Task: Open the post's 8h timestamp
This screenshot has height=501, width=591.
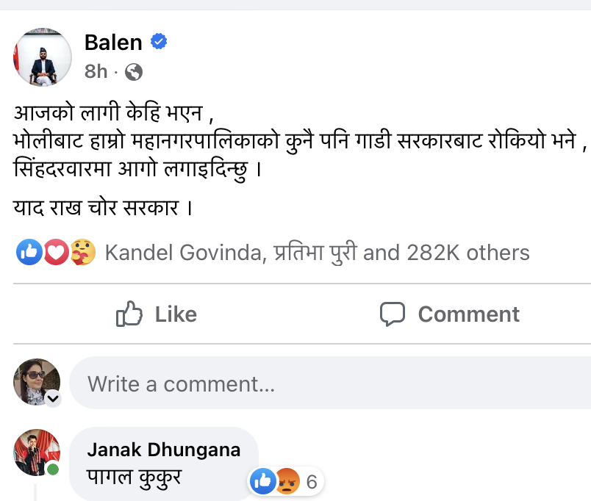Action: pyautogui.click(x=96, y=71)
